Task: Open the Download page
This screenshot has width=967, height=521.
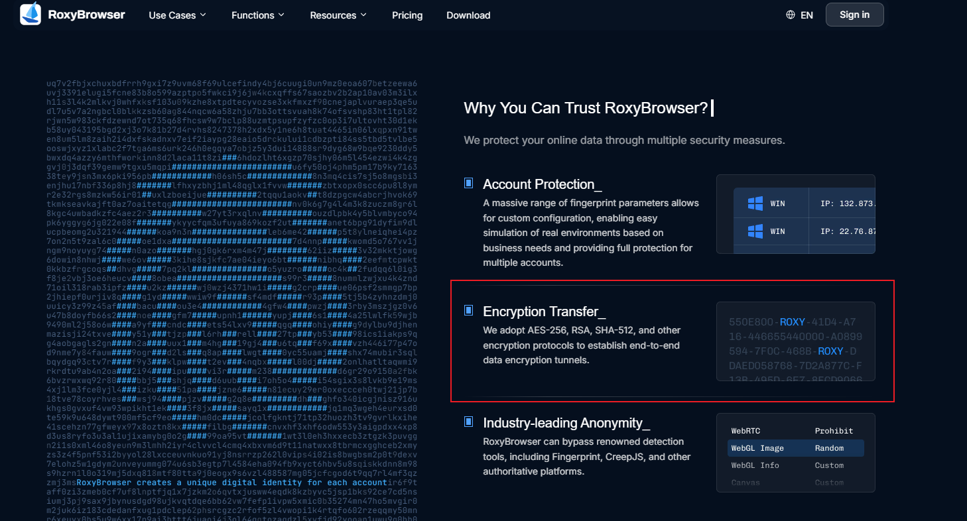Action: pyautogui.click(x=468, y=15)
